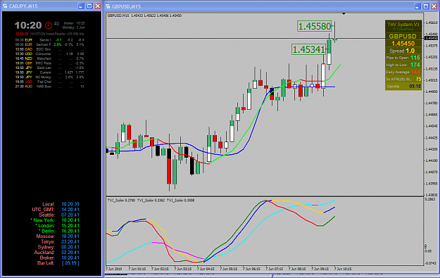
Task: Maximize the CADJPY,M15 chart window
Action: [x=89, y=6]
